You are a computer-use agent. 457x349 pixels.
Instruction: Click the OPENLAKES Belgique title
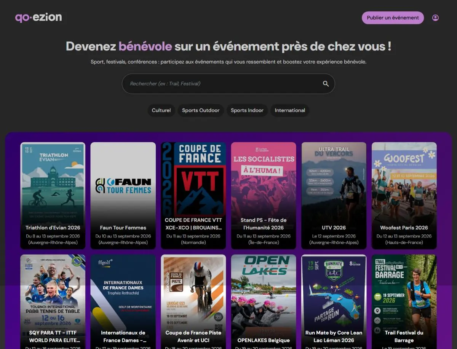pyautogui.click(x=264, y=340)
